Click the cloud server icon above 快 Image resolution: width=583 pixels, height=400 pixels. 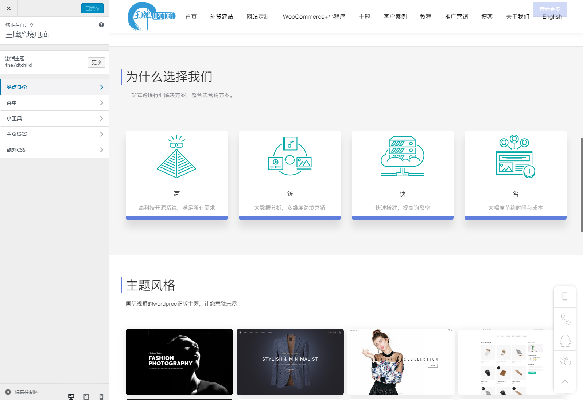[x=403, y=156]
